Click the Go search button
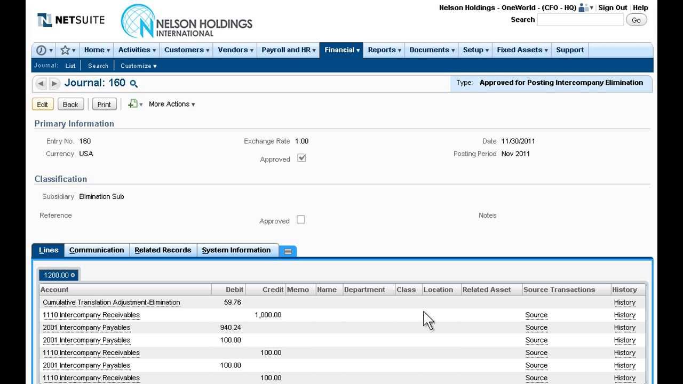This screenshot has width=683, height=384. click(x=636, y=20)
